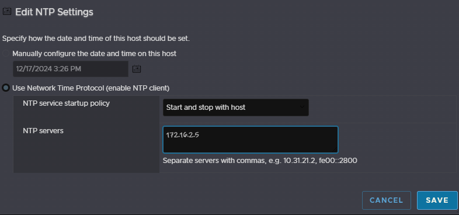Focus the NTP servers text area
Viewport: 459px width, 215px height.
[251, 140]
